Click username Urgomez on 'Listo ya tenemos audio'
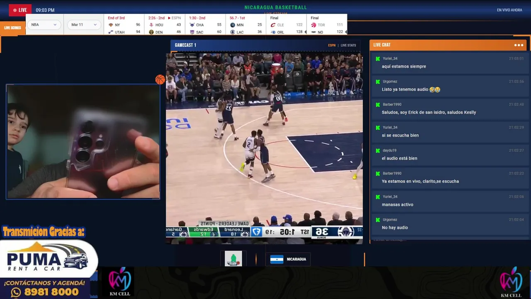Viewport: 531px width, 299px height. [390, 81]
